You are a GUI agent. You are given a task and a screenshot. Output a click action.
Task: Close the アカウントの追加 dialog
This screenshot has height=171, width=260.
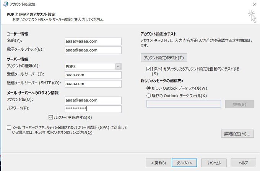[254, 4]
